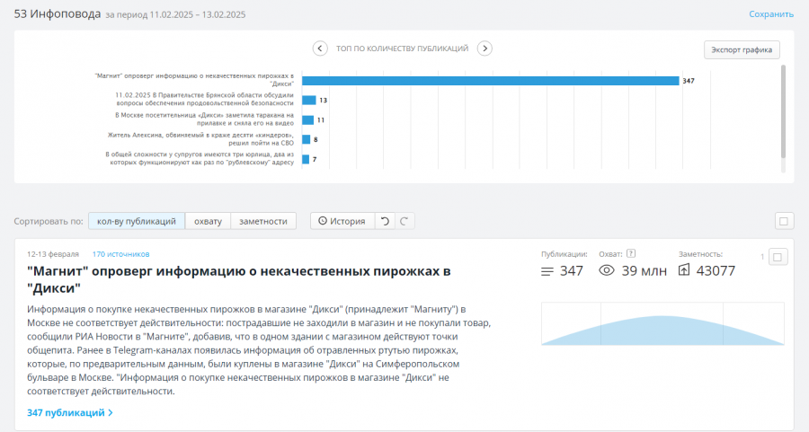The width and height of the screenshot is (809, 432).
Task: Click the publications lines icon next to 347
Action: click(x=547, y=271)
